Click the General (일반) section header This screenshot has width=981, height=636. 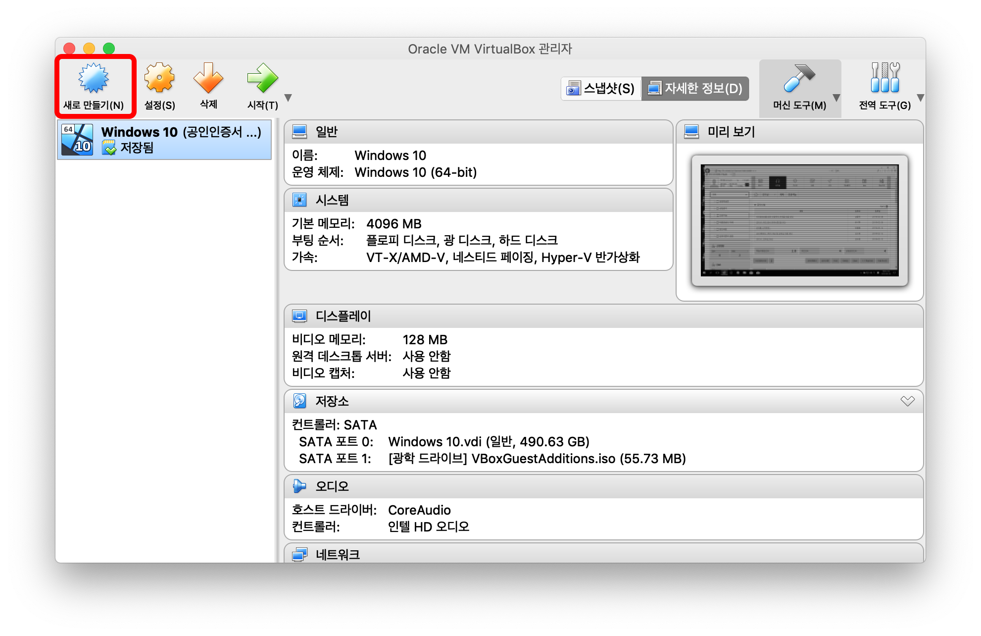click(327, 132)
